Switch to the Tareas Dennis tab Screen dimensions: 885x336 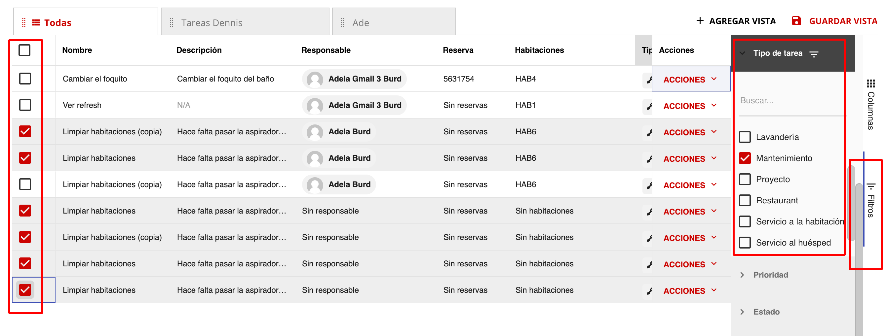click(212, 23)
